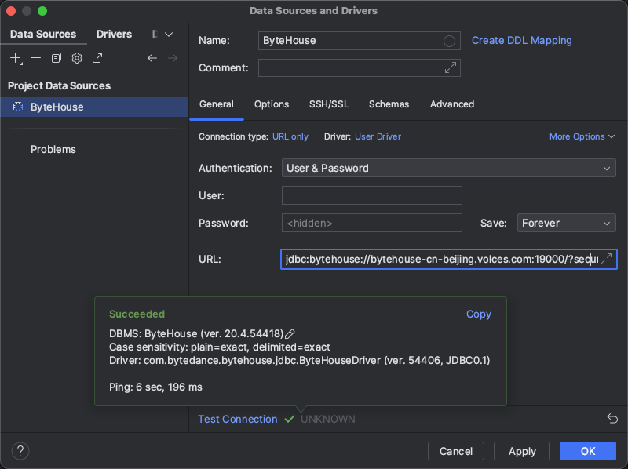Focus the Password input field

pyautogui.click(x=371, y=223)
